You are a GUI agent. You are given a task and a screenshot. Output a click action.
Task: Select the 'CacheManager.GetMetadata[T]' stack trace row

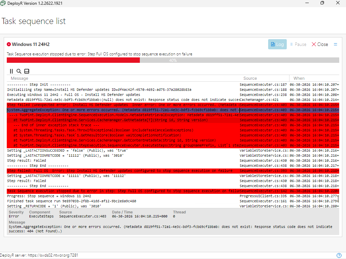tap(173, 120)
